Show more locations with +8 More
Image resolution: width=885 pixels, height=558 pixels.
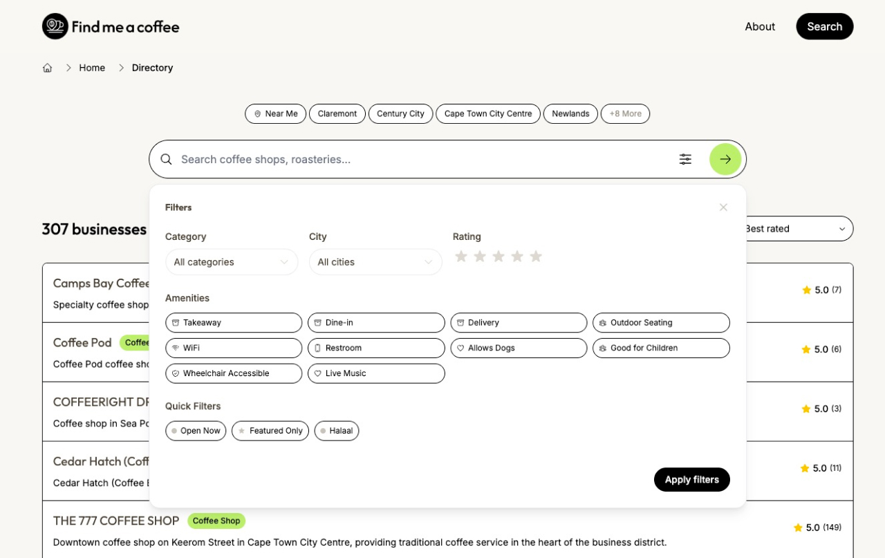pyautogui.click(x=625, y=113)
